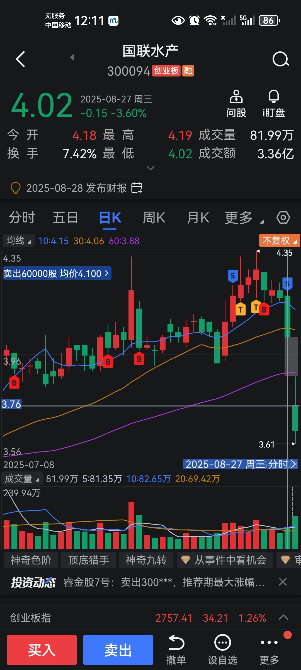Expand the quote details chevron

click(151, 168)
